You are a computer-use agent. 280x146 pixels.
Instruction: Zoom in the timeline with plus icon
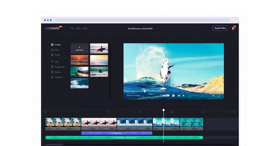[227, 112]
